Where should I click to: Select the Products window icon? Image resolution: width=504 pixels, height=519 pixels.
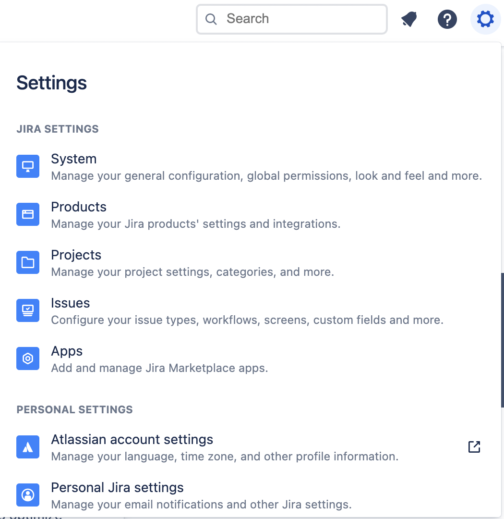point(28,214)
